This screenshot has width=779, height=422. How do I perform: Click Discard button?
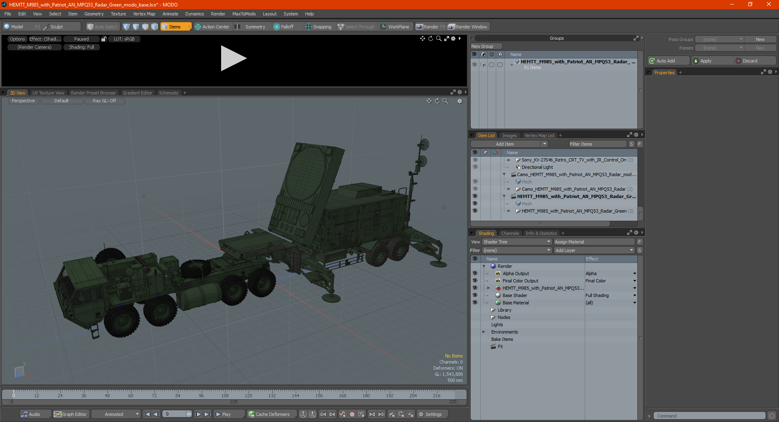tap(755, 61)
